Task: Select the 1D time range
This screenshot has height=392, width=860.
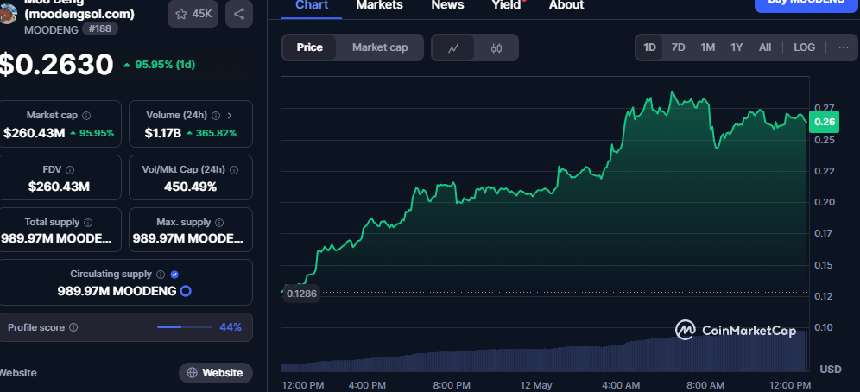Action: tap(649, 47)
